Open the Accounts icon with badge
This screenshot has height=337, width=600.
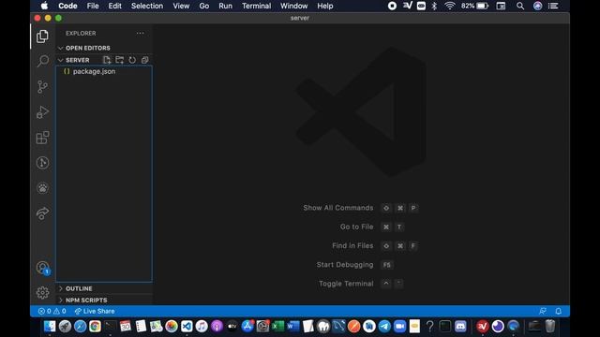coord(42,268)
